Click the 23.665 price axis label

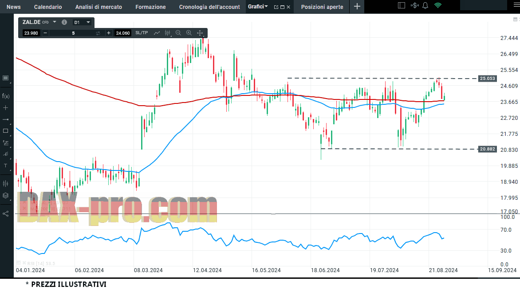click(x=509, y=102)
